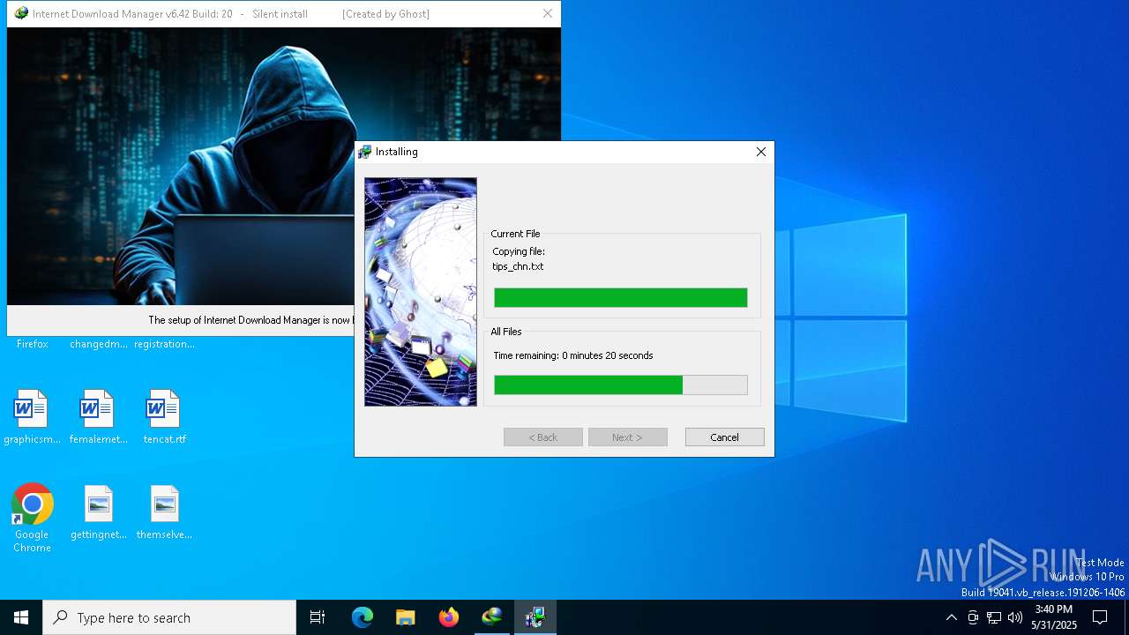Open the Action Center notifications icon
Screen dimensions: 1129x635
coord(1100,617)
